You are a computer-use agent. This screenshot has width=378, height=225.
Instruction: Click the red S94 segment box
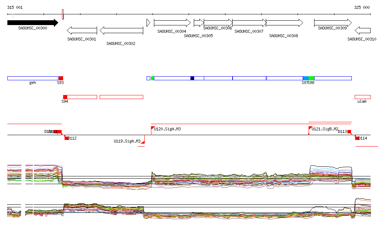coord(65,97)
